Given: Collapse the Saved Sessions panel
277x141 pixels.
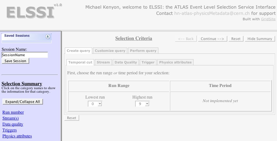Looking at the screenshot, I should coord(48,36).
